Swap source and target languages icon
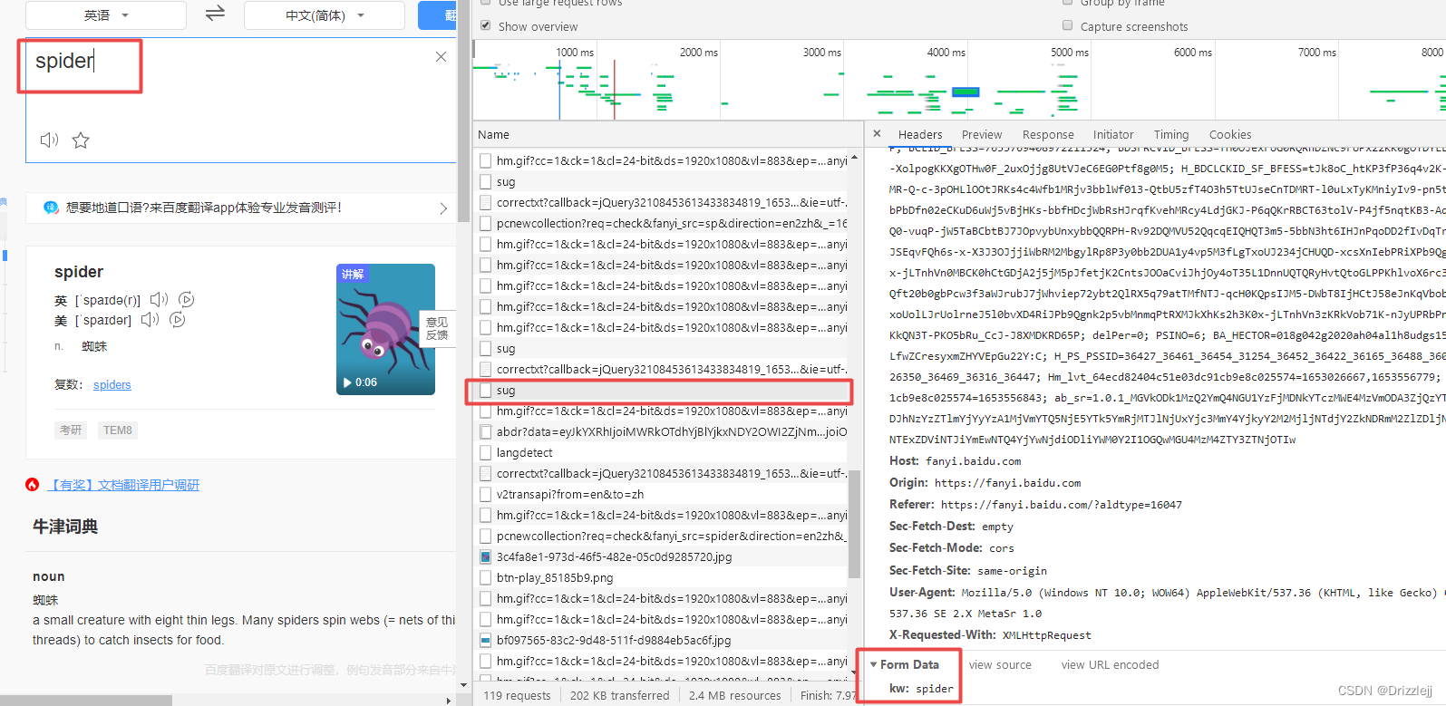 click(215, 14)
